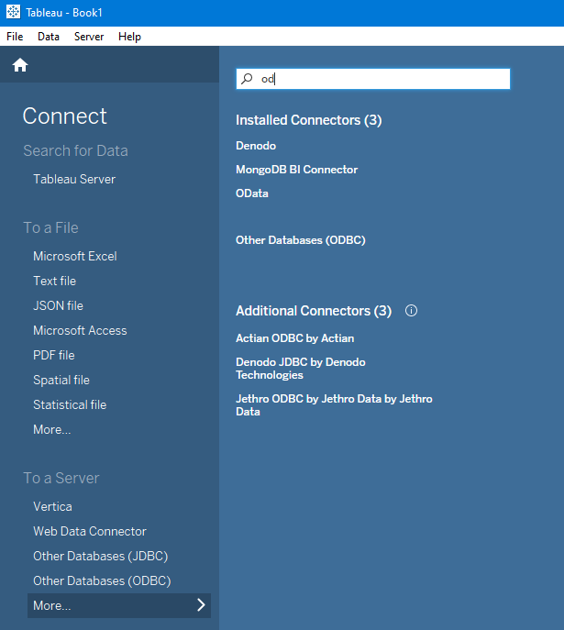Select Other Databases (ODBC) in sidebar
The image size is (564, 630).
[102, 581]
